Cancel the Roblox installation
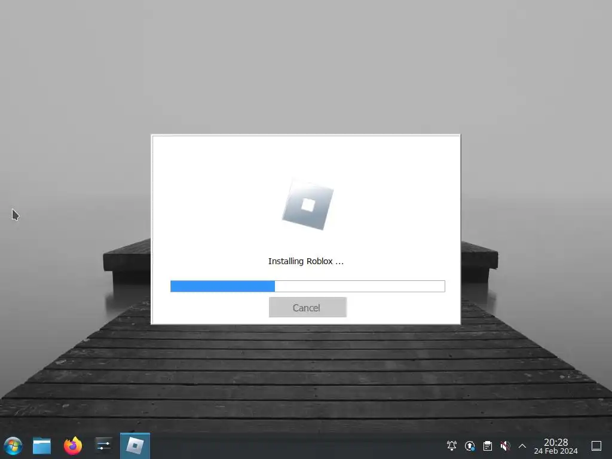The width and height of the screenshot is (612, 459). pos(308,308)
